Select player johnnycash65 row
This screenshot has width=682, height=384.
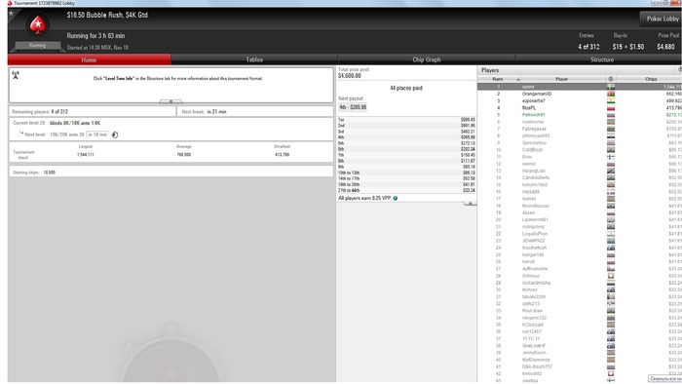pos(580,135)
